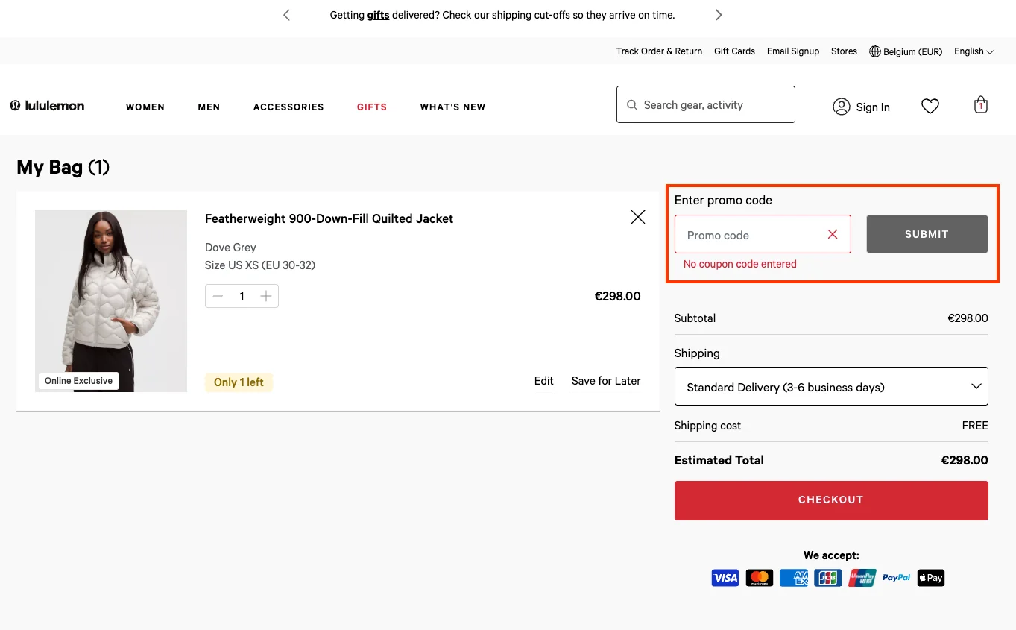Open the wishlist heart icon
This screenshot has height=630, width=1016.
click(930, 106)
